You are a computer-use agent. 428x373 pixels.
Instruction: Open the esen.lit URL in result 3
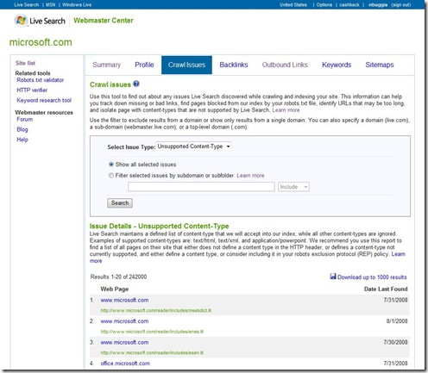pyautogui.click(x=152, y=352)
